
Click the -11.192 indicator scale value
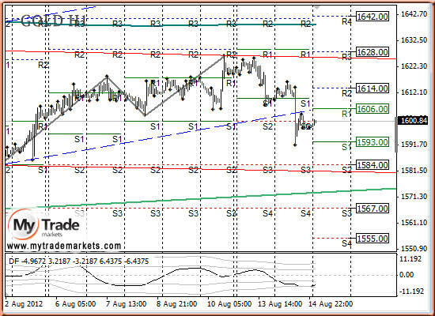(411, 292)
